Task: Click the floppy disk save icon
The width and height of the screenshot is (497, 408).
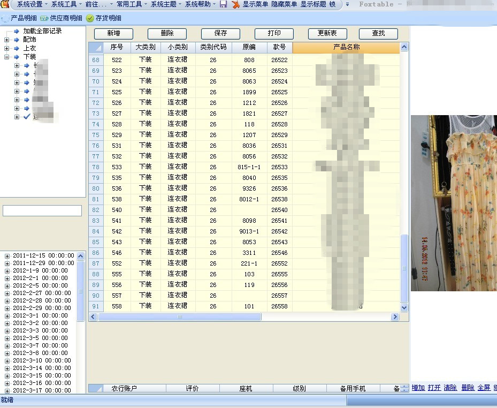Action: coord(223,4)
